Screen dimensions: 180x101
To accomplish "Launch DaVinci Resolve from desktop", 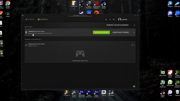I will point(74,94).
